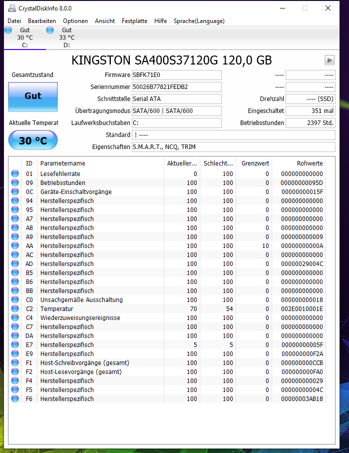Click raw value 002E0010001E
This screenshot has width=349, height=453.
click(302, 309)
